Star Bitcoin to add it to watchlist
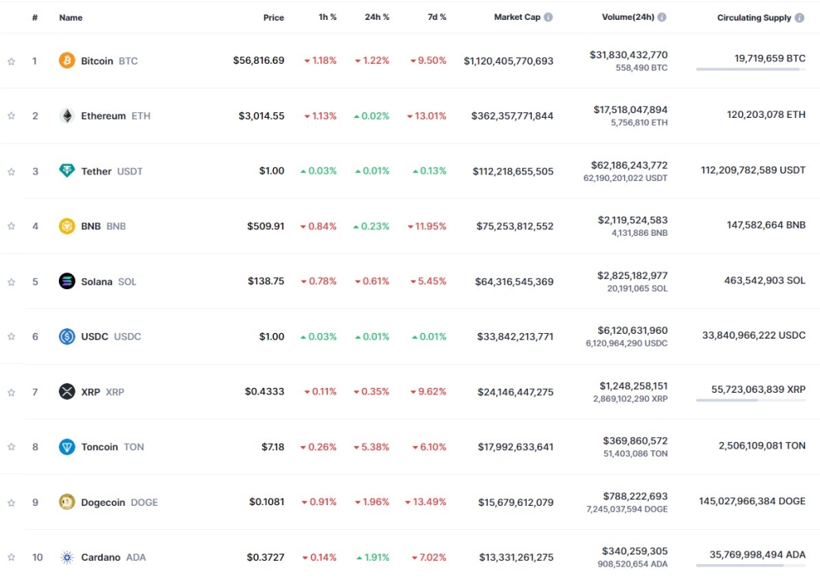 11,61
